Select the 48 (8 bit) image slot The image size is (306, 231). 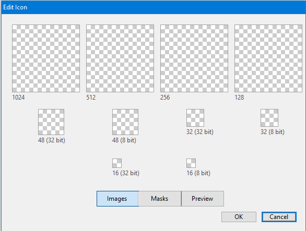tap(125, 122)
